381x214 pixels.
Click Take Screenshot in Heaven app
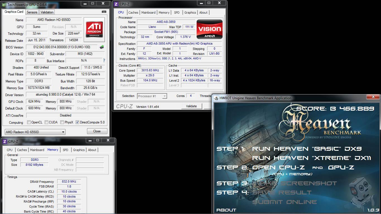point(295,183)
